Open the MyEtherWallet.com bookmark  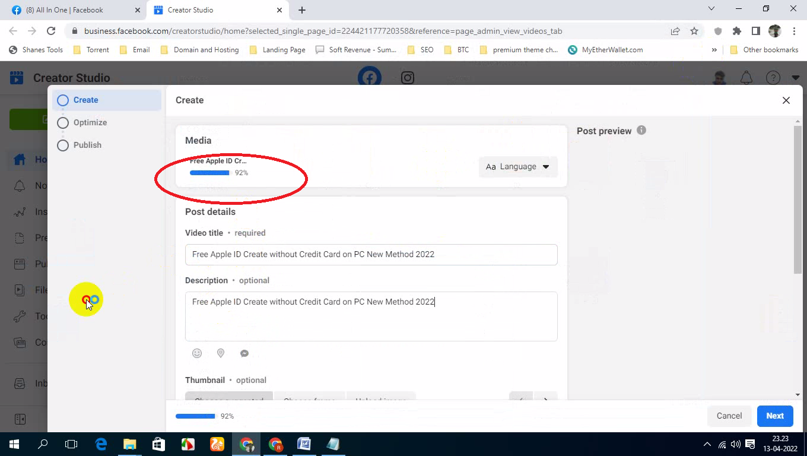(x=605, y=50)
